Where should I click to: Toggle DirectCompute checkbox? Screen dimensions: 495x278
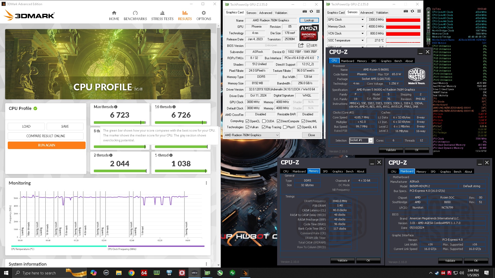[x=278, y=121]
